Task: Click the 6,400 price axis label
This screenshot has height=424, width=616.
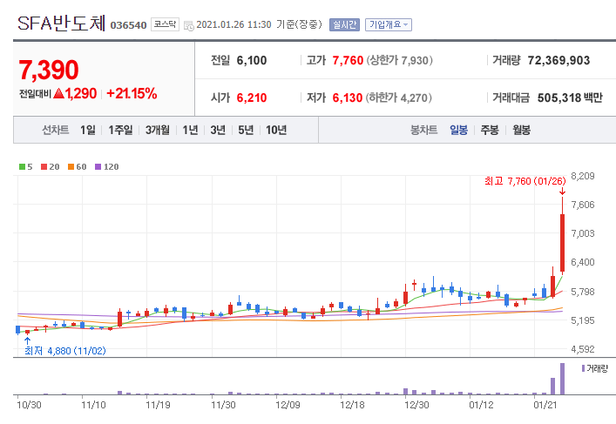Action: click(583, 262)
